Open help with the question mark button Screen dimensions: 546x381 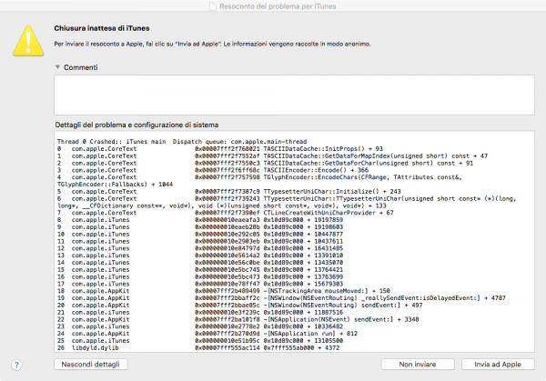click(17, 364)
